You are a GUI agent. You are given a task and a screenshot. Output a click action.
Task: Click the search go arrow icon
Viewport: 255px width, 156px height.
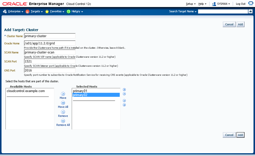click(250, 12)
